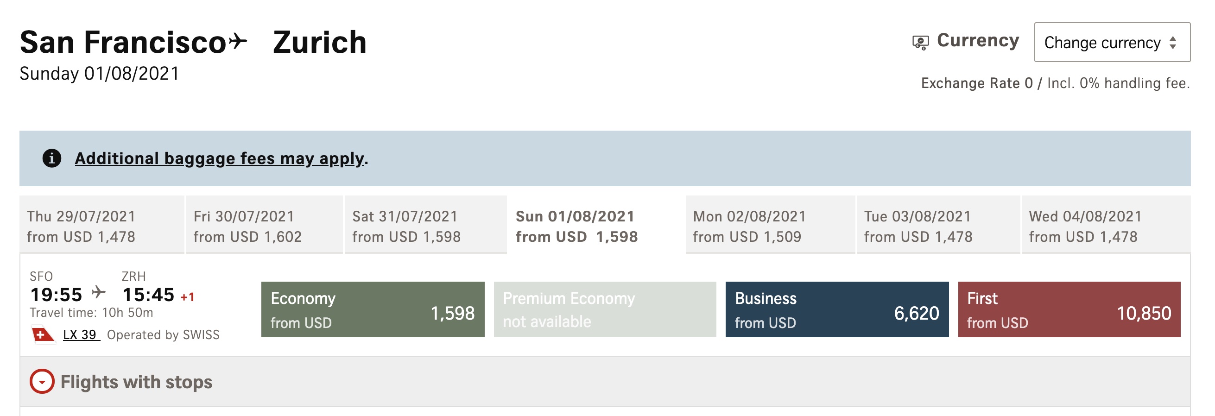Image resolution: width=1215 pixels, height=416 pixels.
Task: Click the airplane icon between flight times
Action: [99, 292]
